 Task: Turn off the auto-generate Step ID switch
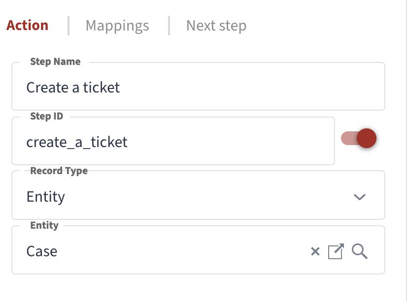(x=358, y=138)
